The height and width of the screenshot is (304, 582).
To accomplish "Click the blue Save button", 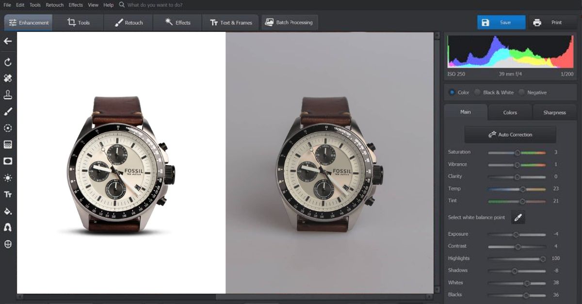I will pos(501,22).
